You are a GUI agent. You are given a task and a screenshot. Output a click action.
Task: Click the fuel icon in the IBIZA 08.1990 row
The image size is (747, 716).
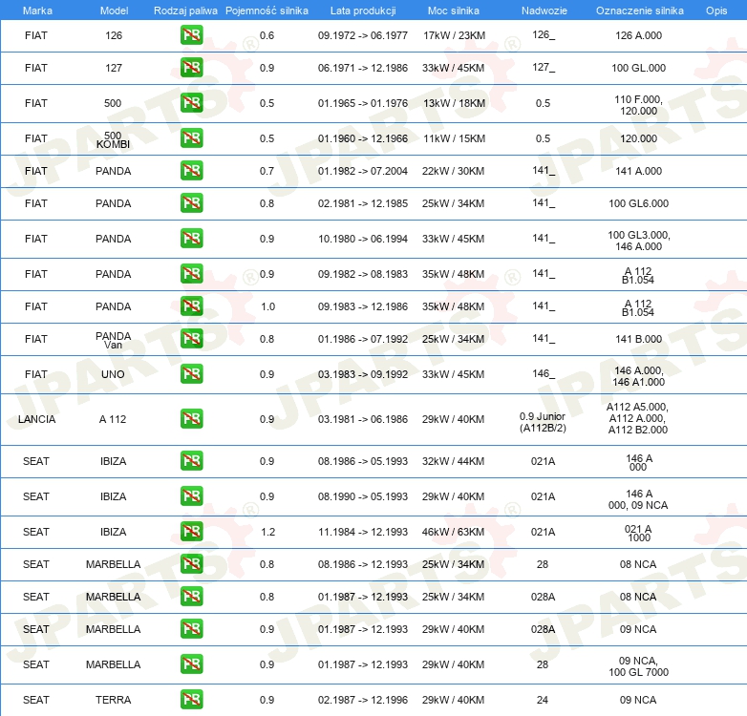click(x=191, y=496)
